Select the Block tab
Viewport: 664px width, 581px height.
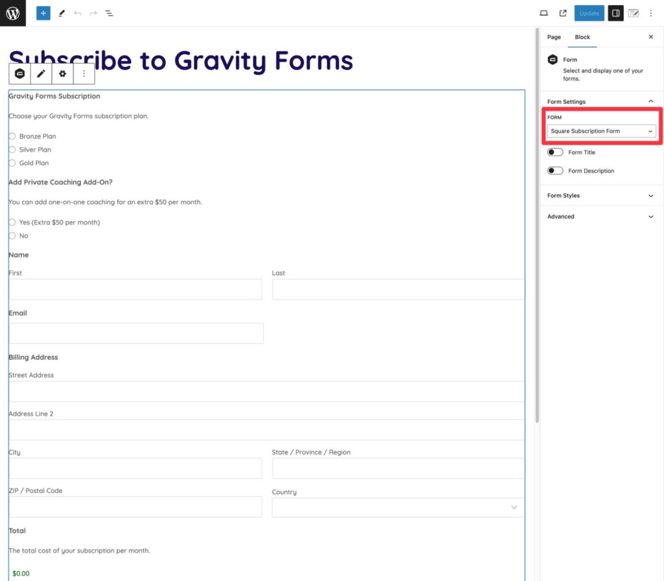582,37
